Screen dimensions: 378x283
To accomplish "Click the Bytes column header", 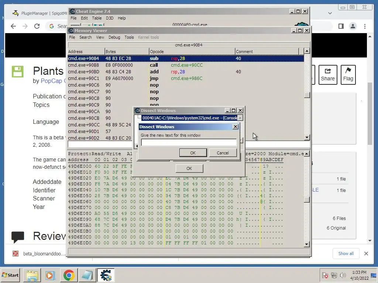I will tap(127, 52).
